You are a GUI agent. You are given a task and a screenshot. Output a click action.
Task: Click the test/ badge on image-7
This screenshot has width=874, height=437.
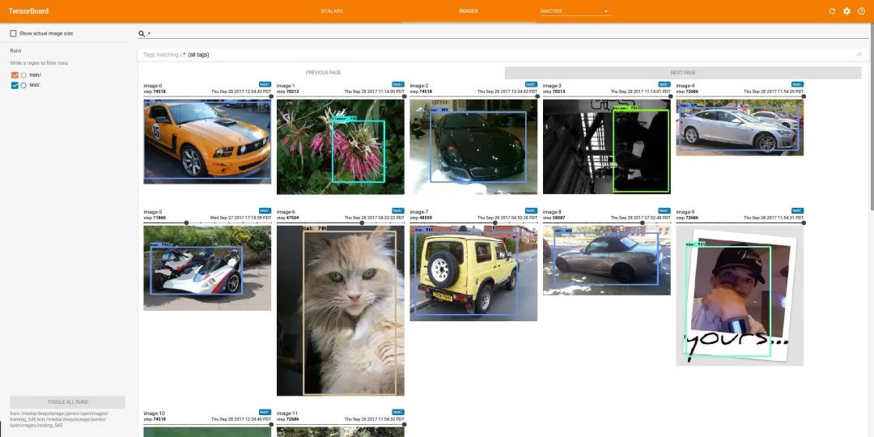[531, 210]
